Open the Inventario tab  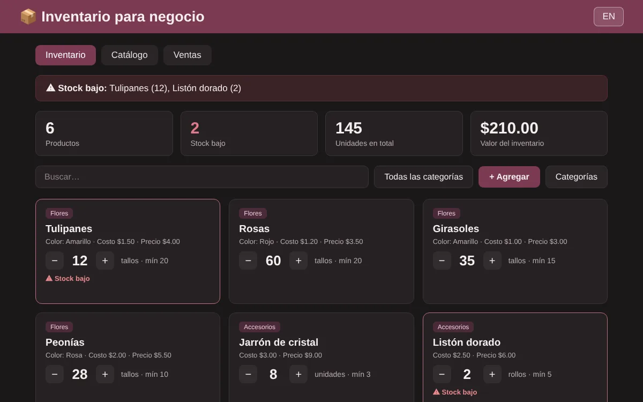65,55
